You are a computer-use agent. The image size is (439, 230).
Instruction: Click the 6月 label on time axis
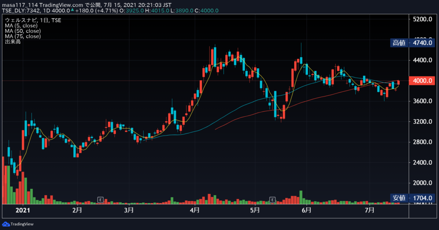click(x=307, y=210)
